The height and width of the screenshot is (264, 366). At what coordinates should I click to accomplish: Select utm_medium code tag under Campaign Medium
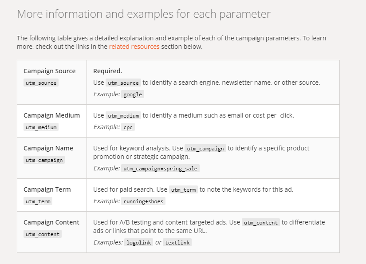tap(41, 127)
